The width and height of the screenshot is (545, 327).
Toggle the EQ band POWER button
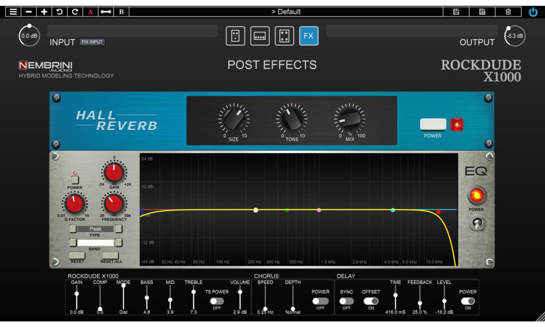[75, 180]
